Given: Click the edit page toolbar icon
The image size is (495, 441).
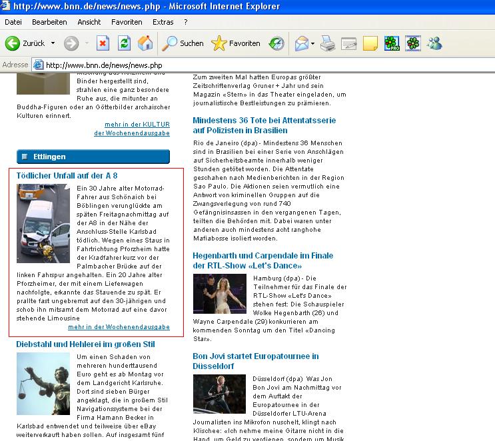Looking at the screenshot, I should point(349,43).
